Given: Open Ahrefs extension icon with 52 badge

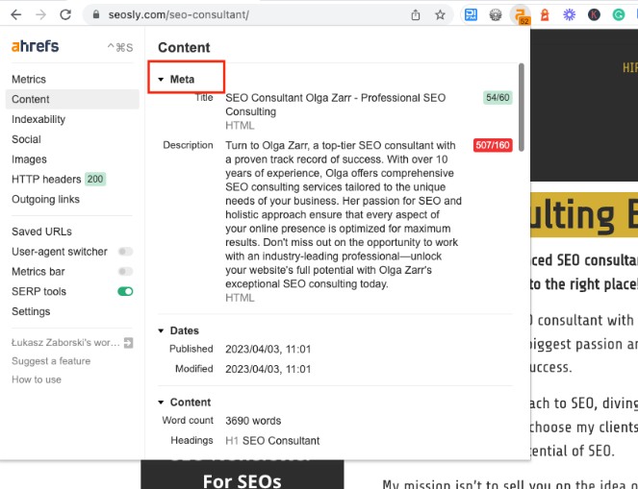Looking at the screenshot, I should click(x=521, y=15).
